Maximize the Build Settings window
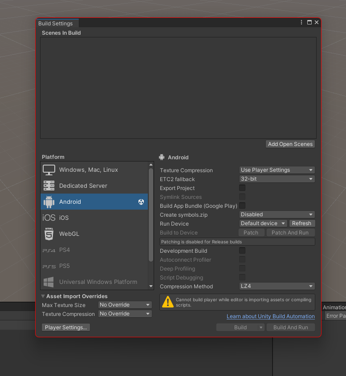The height and width of the screenshot is (376, 346). click(309, 22)
